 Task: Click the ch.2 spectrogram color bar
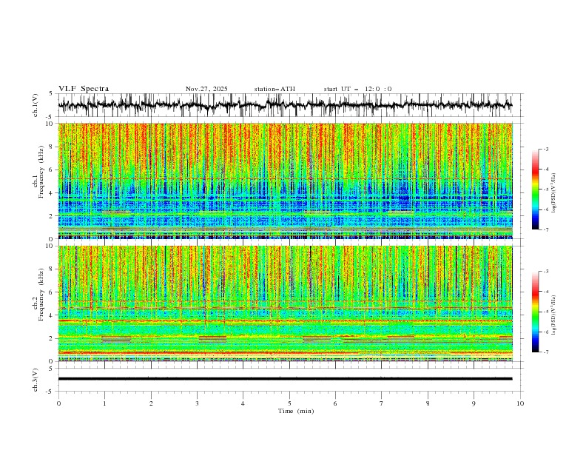(x=535, y=312)
